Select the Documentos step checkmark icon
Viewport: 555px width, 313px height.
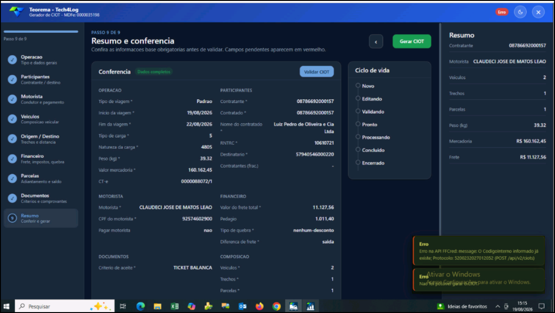(12, 198)
